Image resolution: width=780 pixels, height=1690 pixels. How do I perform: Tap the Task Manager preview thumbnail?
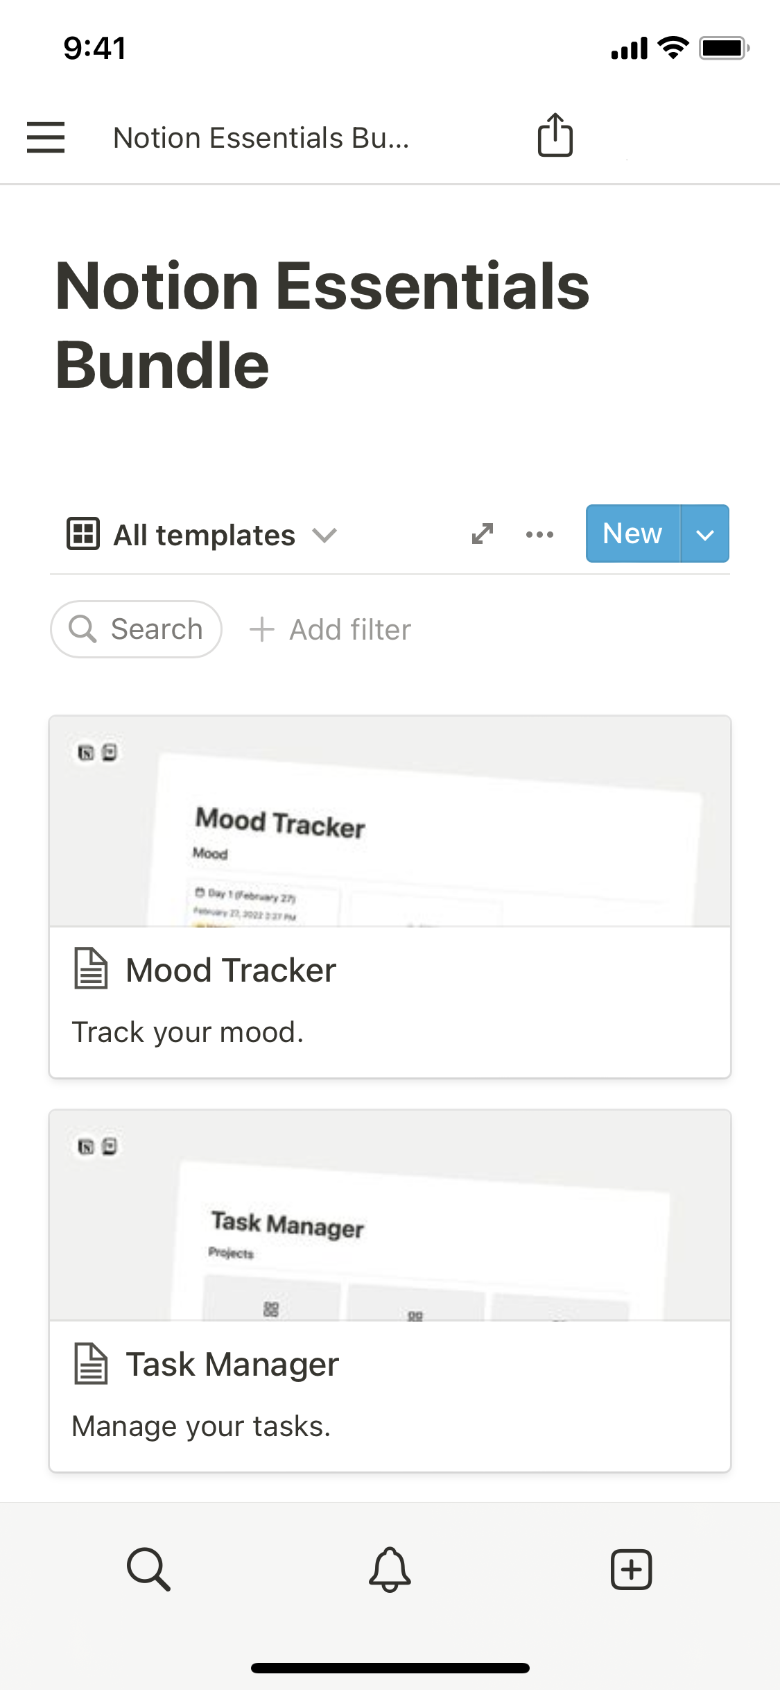[390, 1215]
